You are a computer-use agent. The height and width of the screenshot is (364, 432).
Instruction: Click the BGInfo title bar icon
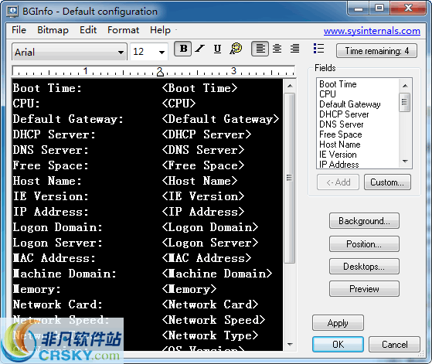coord(12,12)
